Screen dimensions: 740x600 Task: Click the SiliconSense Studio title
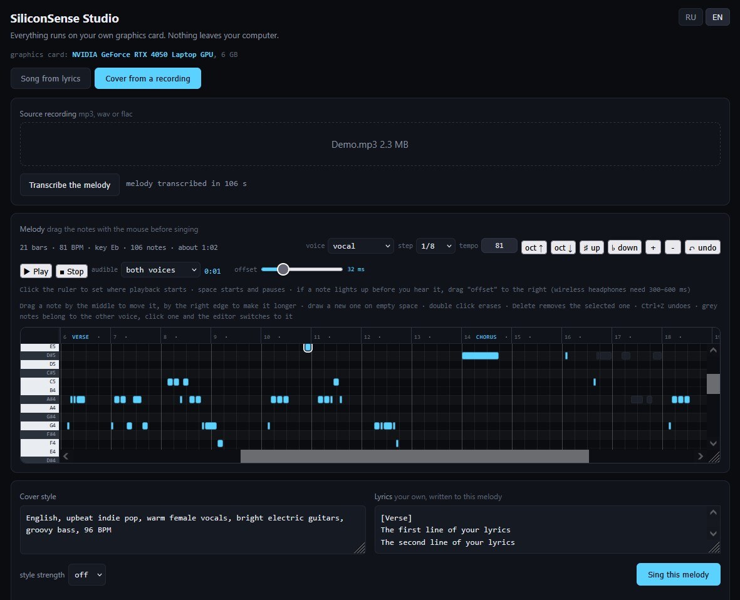point(65,18)
